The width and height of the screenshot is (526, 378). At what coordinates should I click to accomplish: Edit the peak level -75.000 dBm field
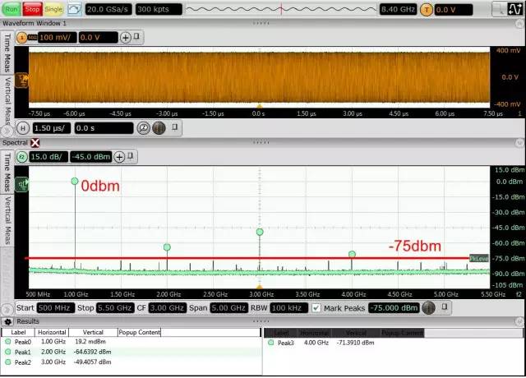tap(394, 308)
